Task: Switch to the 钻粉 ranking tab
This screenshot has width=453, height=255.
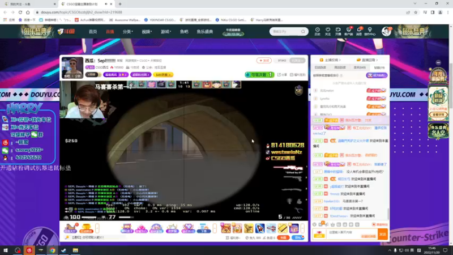Action: pyautogui.click(x=379, y=67)
